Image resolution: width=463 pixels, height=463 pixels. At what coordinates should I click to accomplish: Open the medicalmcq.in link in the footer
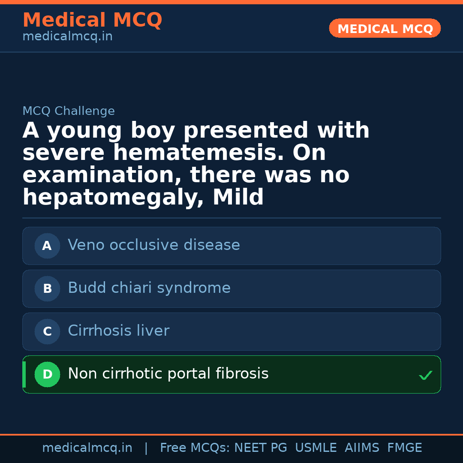point(87,448)
